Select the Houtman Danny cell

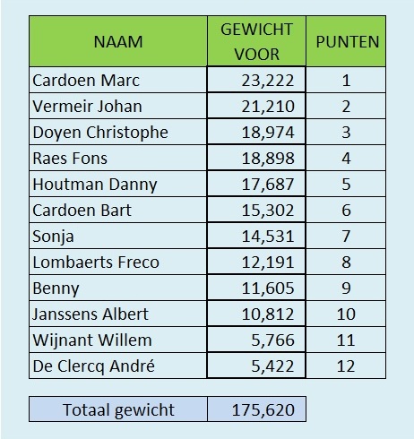click(118, 184)
